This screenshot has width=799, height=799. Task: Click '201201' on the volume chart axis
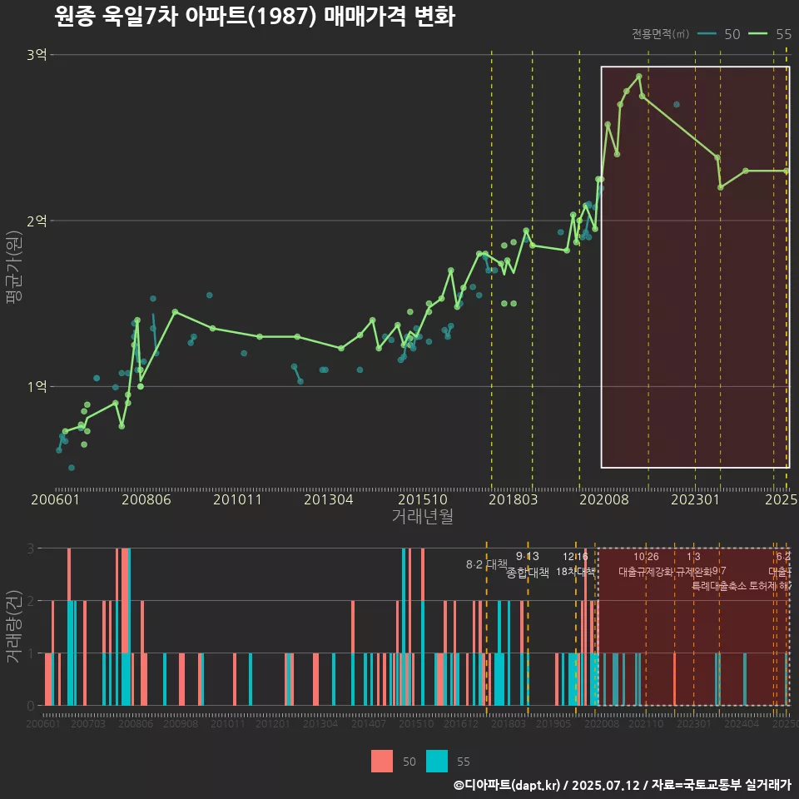pos(273,723)
